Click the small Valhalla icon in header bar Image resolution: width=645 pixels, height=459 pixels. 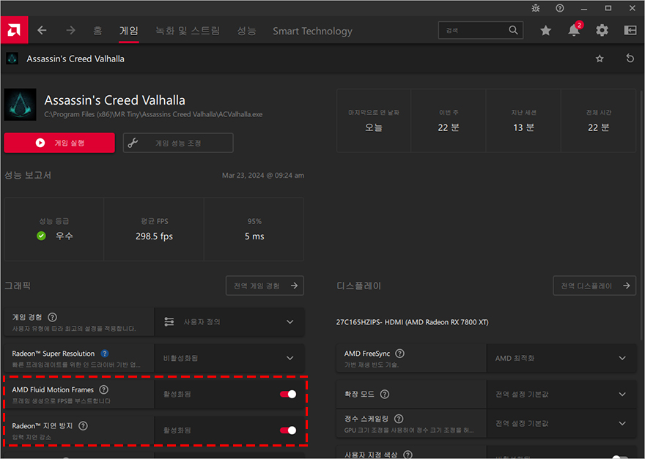(12, 59)
